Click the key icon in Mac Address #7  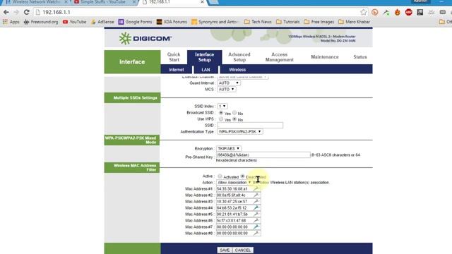(x=256, y=227)
